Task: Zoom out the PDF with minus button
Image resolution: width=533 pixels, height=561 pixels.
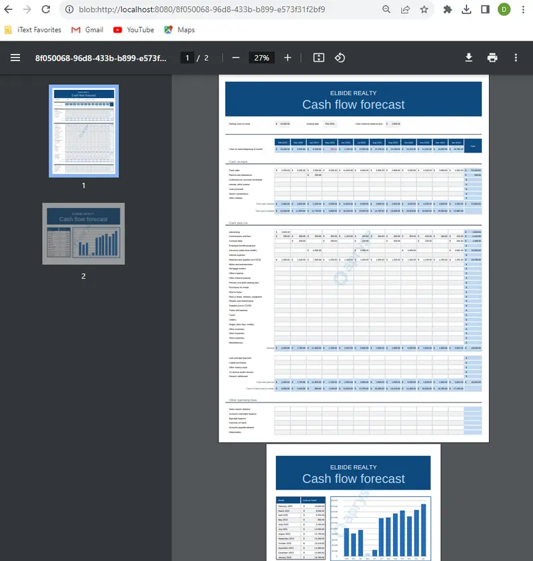Action: tap(236, 57)
